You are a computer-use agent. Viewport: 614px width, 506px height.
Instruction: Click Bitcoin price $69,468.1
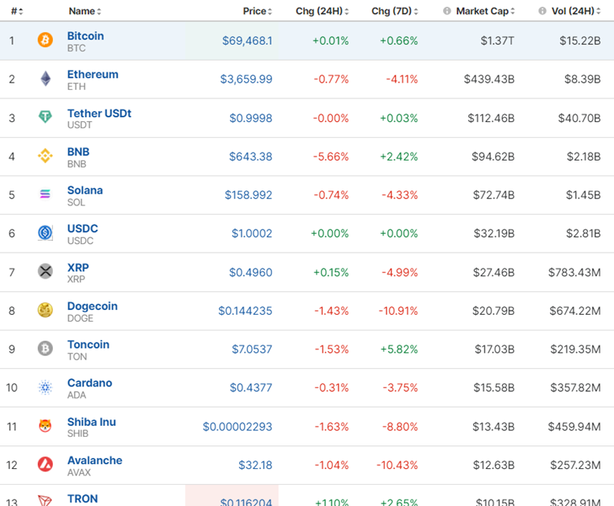pyautogui.click(x=247, y=41)
